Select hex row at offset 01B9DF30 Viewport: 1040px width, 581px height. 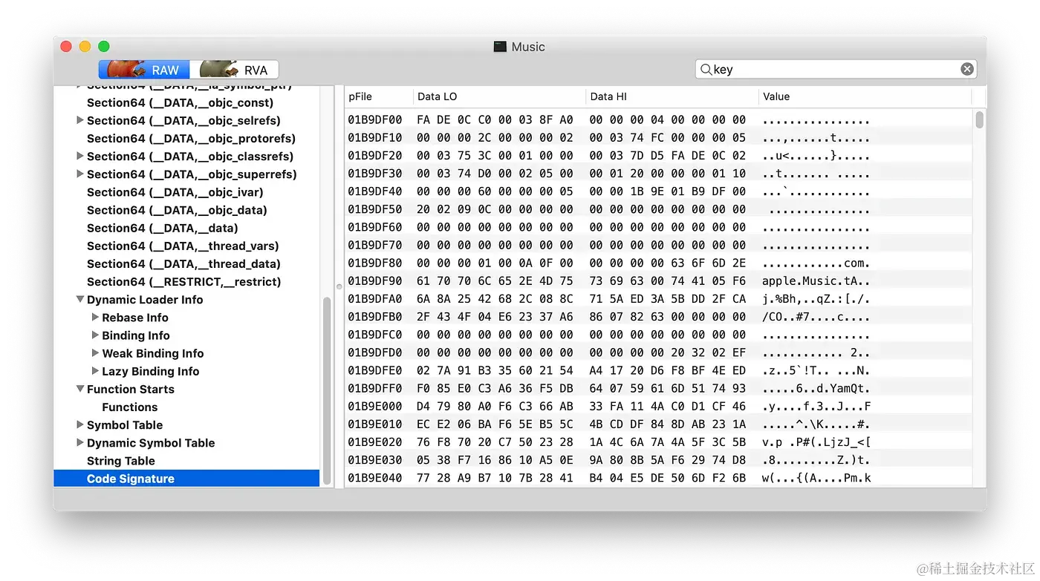[x=659, y=174]
